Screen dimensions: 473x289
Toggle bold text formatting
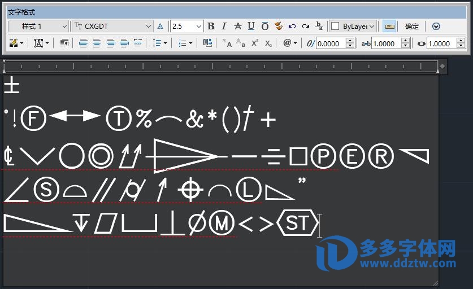[x=211, y=26]
